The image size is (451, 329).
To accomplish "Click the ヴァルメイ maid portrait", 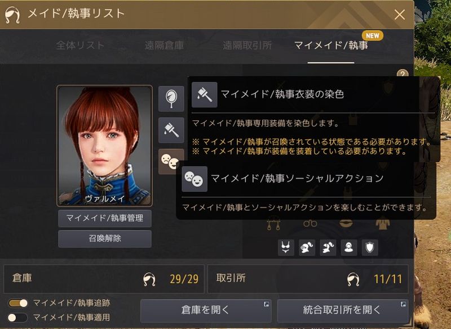I will pyautogui.click(x=105, y=146).
